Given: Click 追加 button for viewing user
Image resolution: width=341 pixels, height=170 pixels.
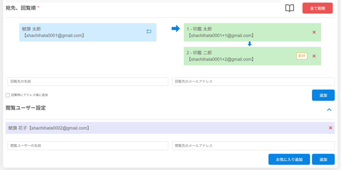Looking at the screenshot, I should tap(323, 159).
